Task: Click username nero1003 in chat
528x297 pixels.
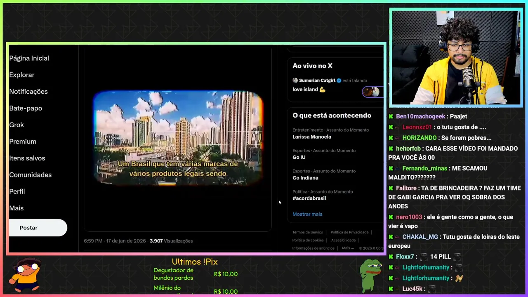Action: click(409, 217)
